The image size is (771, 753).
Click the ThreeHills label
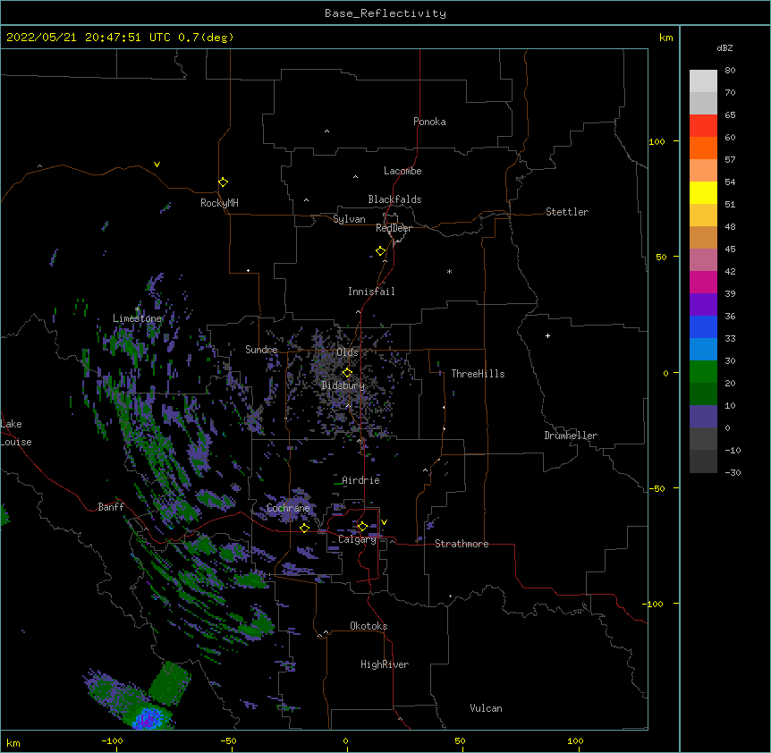point(478,374)
